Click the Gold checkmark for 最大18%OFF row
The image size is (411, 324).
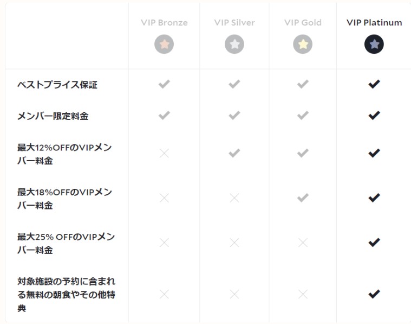coord(303,198)
